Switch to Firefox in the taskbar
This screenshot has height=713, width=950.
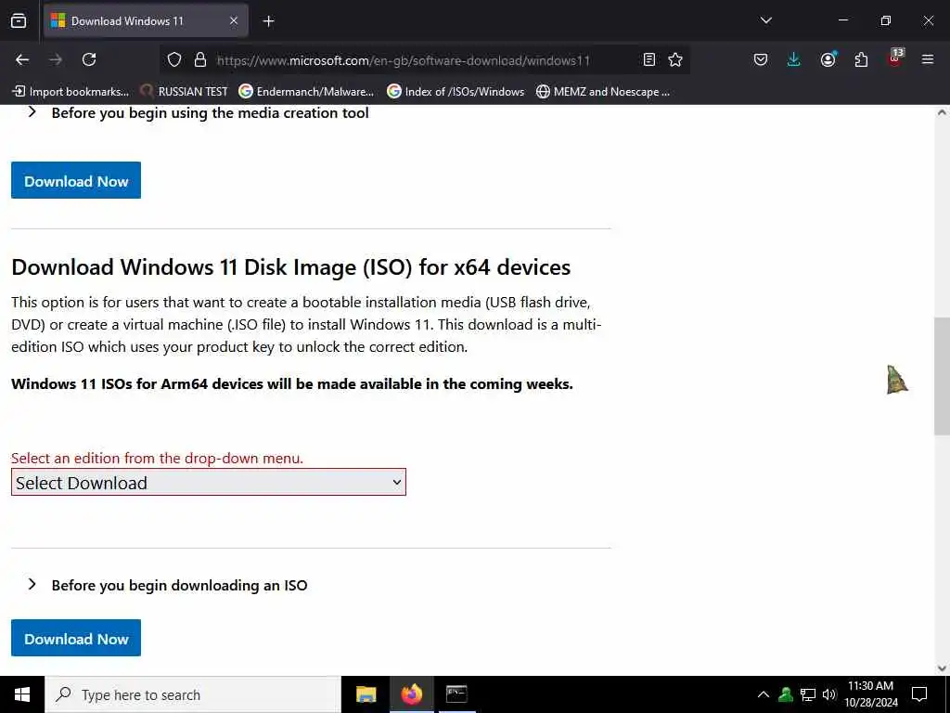(x=411, y=694)
